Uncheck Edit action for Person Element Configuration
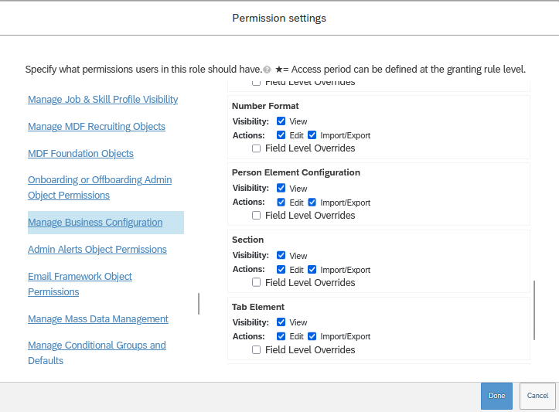This screenshot has width=559, height=412. 281,203
